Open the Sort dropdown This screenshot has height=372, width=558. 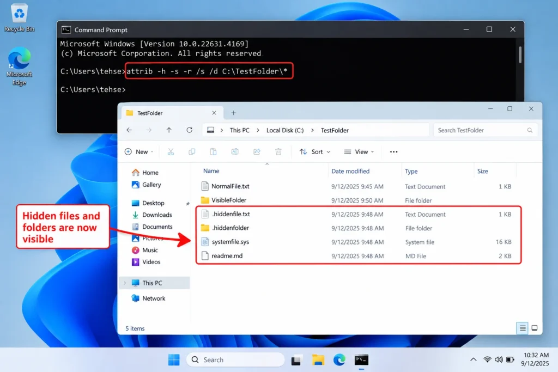315,152
